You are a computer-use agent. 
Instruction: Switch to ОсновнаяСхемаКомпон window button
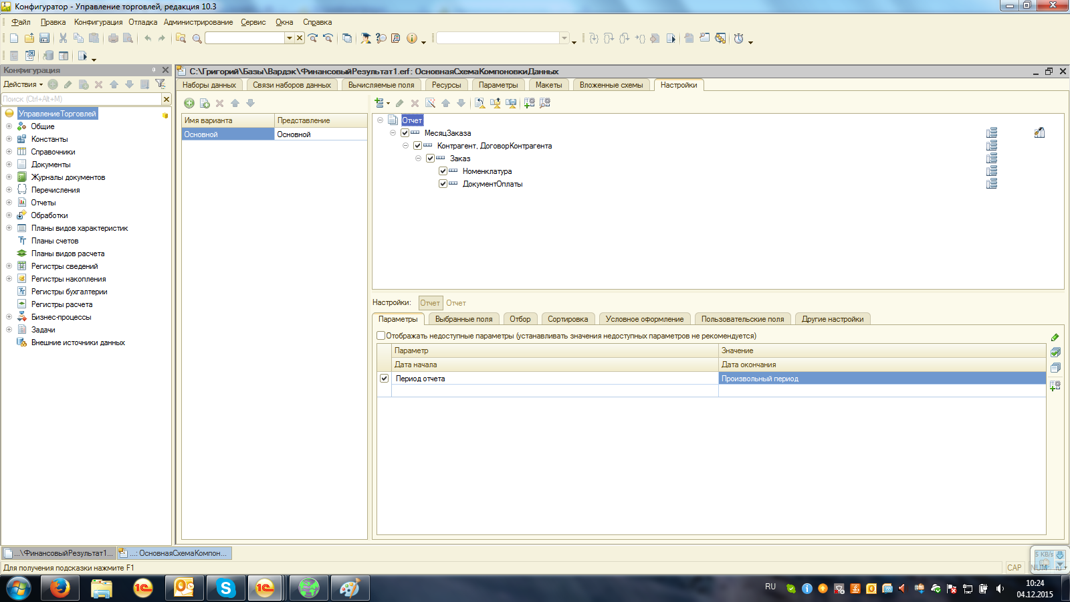click(x=174, y=553)
